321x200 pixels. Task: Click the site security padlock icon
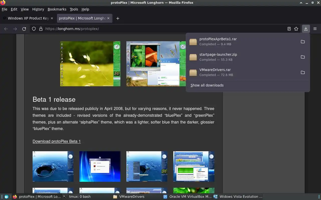(41, 29)
